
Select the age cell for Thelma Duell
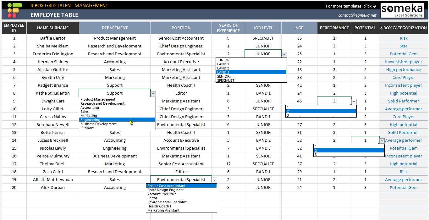point(299,164)
